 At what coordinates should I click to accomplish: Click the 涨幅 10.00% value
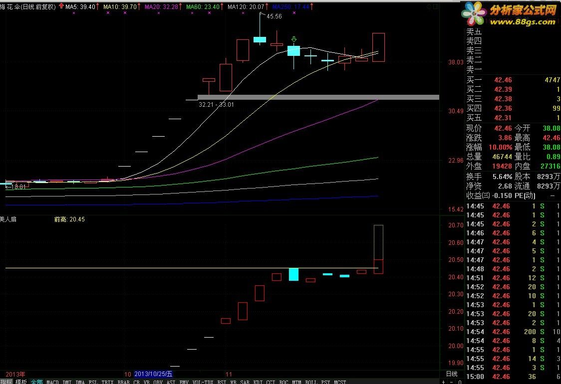[x=500, y=147]
